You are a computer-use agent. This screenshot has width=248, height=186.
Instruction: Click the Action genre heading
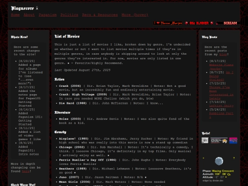[x=59, y=79]
